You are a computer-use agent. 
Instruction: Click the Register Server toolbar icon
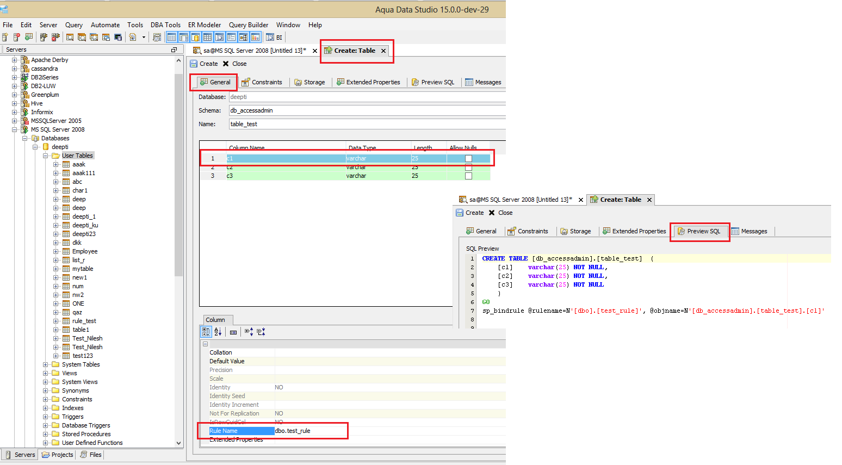(5, 37)
